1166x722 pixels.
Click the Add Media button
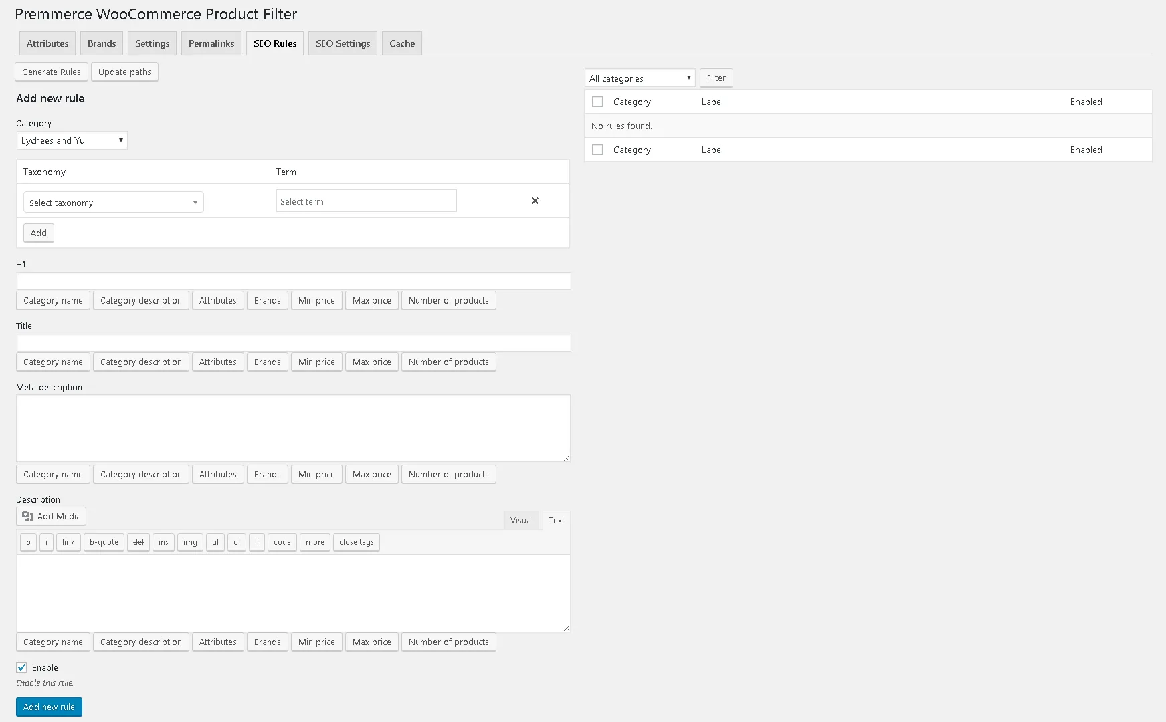click(52, 516)
